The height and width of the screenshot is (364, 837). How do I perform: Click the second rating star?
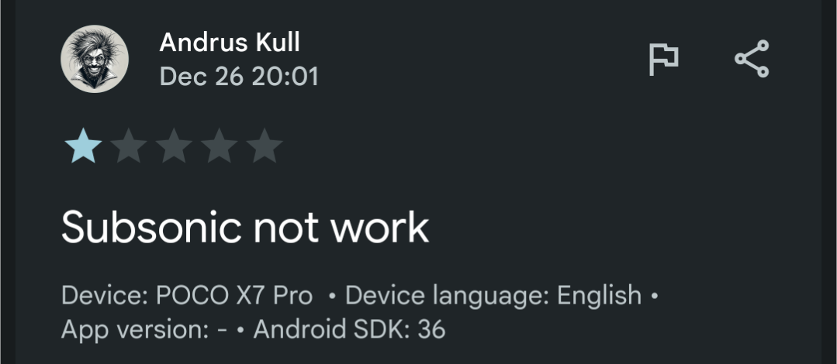[x=128, y=146]
